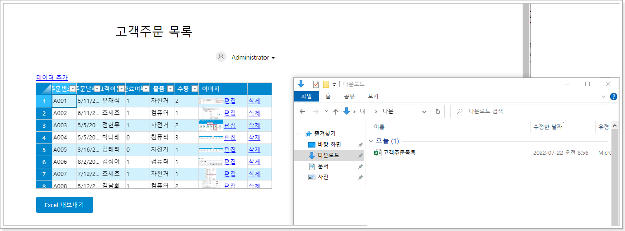Collapse the 오늘 (1) file group

(x=371, y=141)
